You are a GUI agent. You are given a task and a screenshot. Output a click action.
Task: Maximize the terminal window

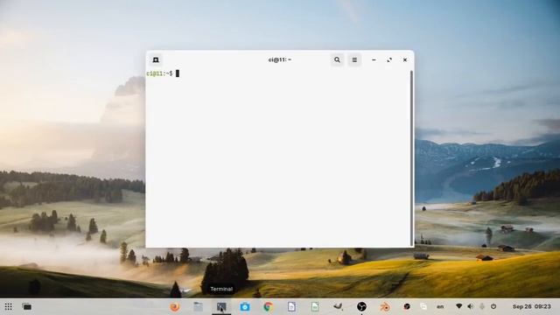389,60
